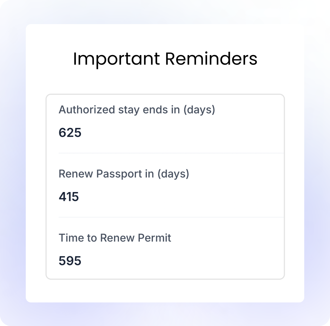This screenshot has height=326, width=330.
Task: Click the Important Reminders heading
Action: (165, 59)
